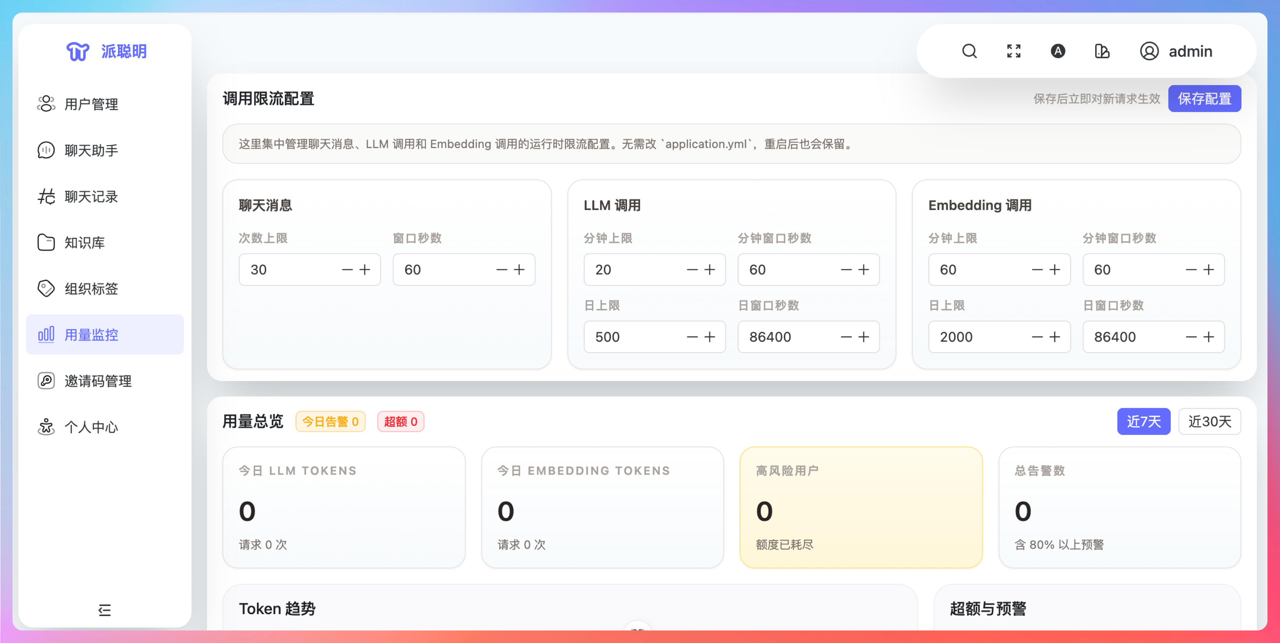
Task: Click the search icon in top bar
Action: click(969, 51)
